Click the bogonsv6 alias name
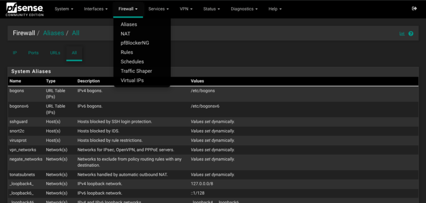The width and height of the screenshot is (426, 203). tap(19, 106)
